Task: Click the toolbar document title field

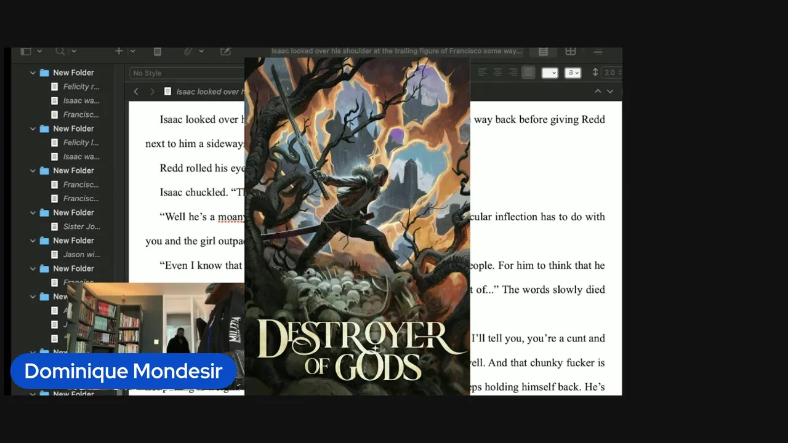Action: 397,51
